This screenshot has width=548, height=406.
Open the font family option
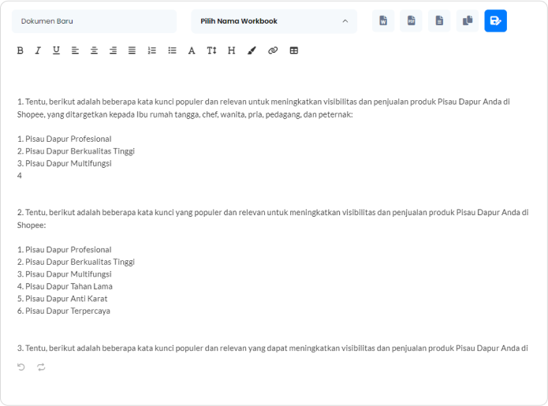(192, 50)
